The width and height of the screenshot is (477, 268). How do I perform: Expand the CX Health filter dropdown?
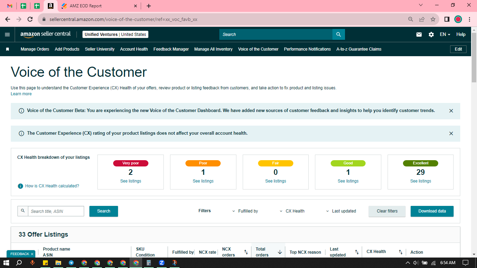click(292, 211)
